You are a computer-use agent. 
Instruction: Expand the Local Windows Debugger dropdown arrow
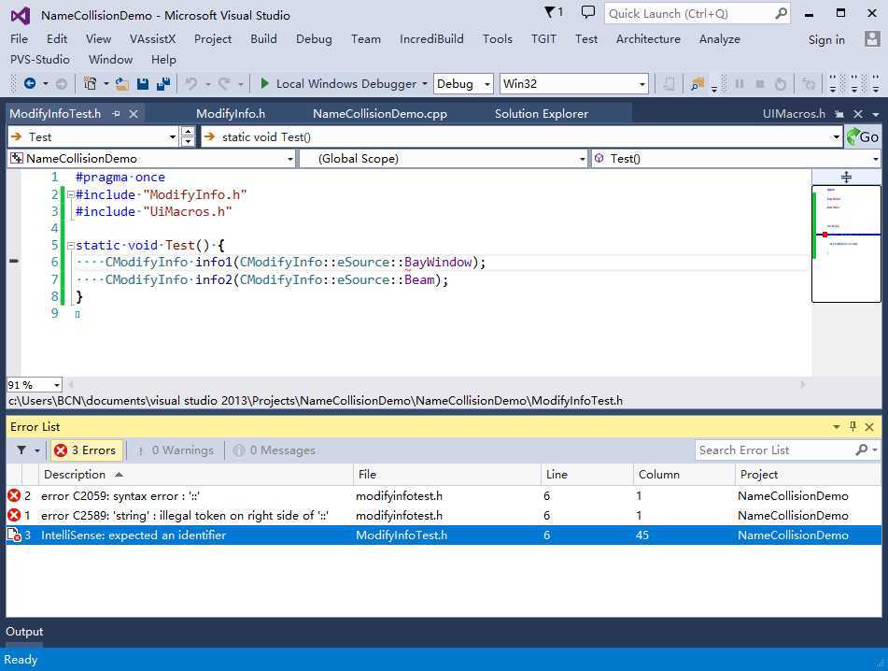(x=425, y=84)
